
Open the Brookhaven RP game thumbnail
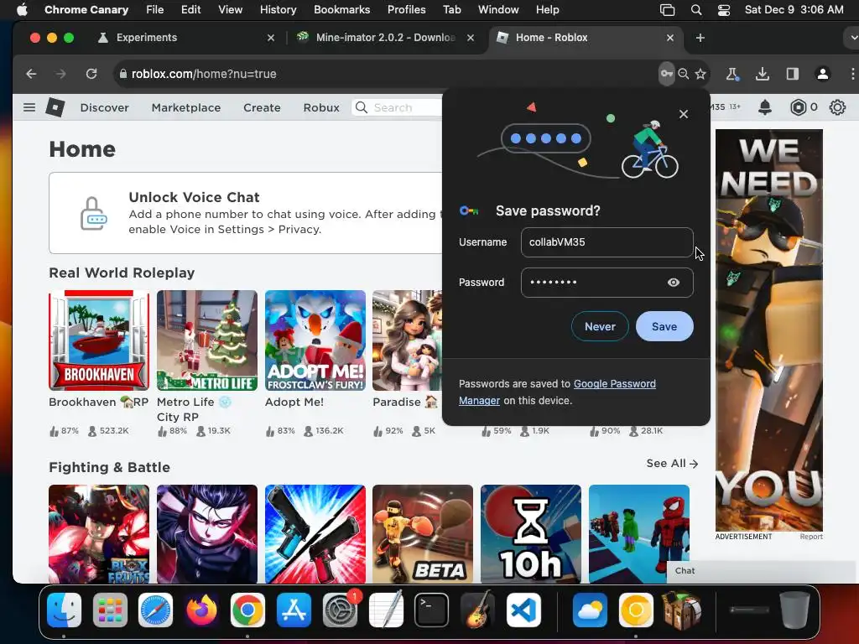[99, 340]
